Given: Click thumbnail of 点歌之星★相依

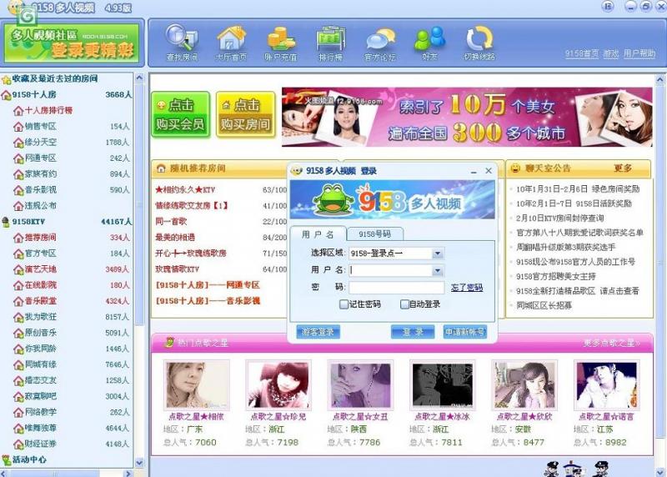Looking at the screenshot, I should coord(196,384).
